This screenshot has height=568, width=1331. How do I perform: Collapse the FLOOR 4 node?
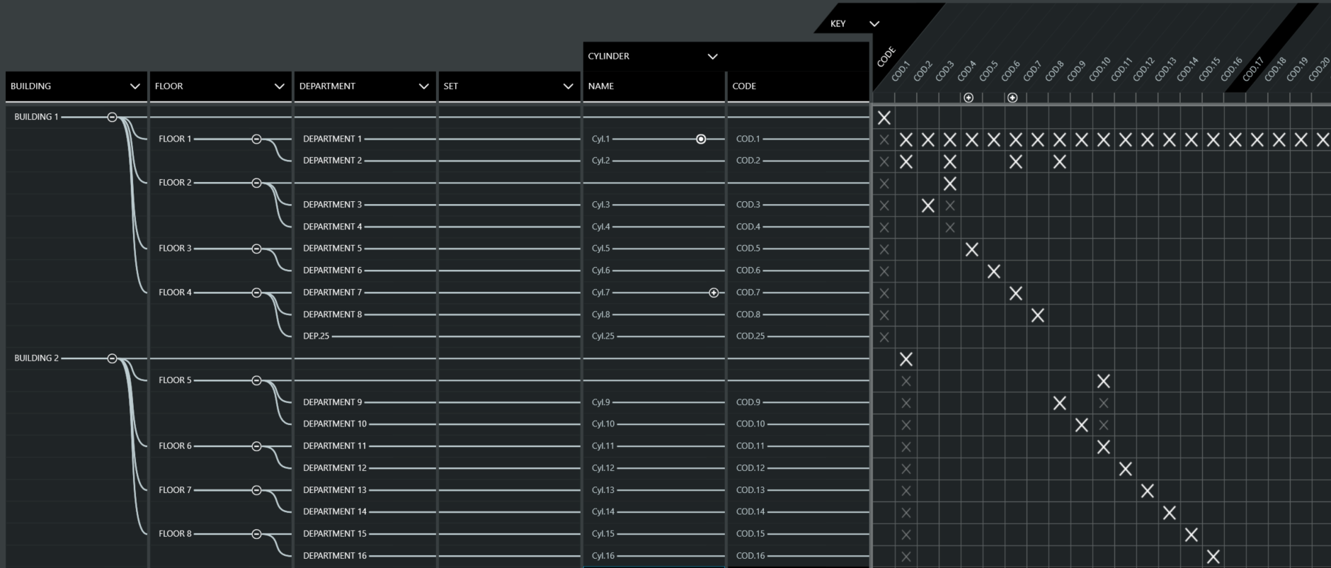pyautogui.click(x=256, y=293)
